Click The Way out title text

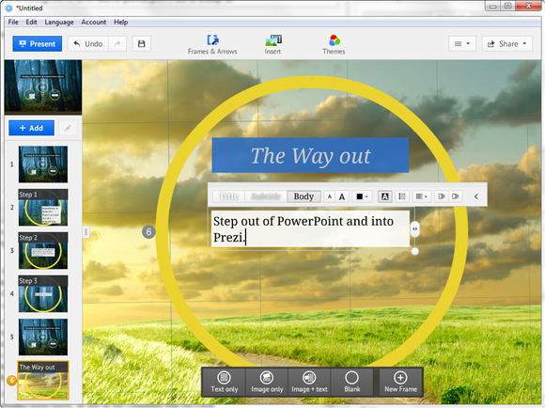[x=310, y=155]
